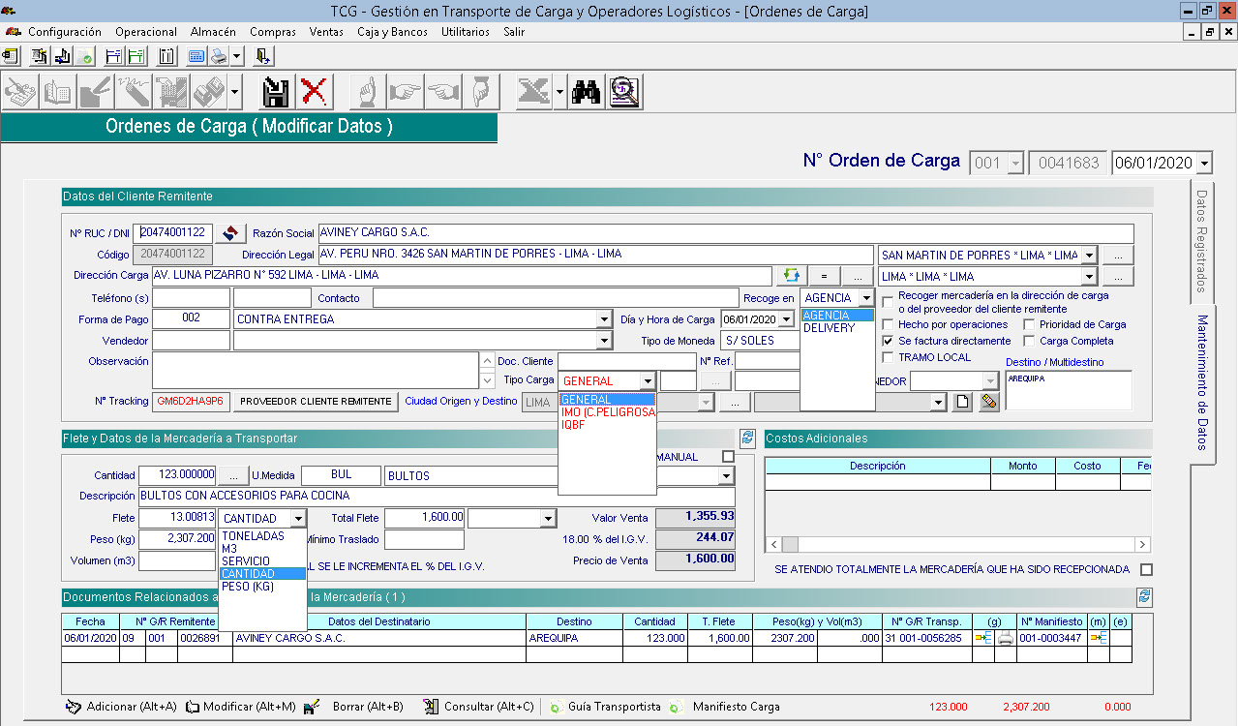Viewport: 1238px width, 726px height.
Task: Open the Caja y Bancos menu
Action: [392, 32]
